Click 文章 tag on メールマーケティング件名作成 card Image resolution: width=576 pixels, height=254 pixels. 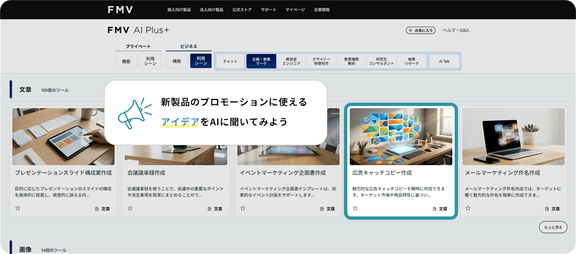point(553,209)
